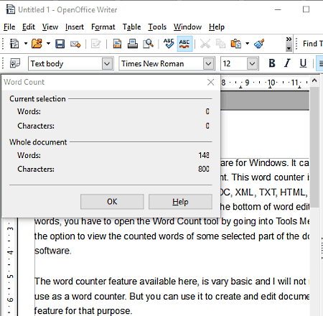Open the Window menu
Screen dimensions: 323x316
[188, 27]
